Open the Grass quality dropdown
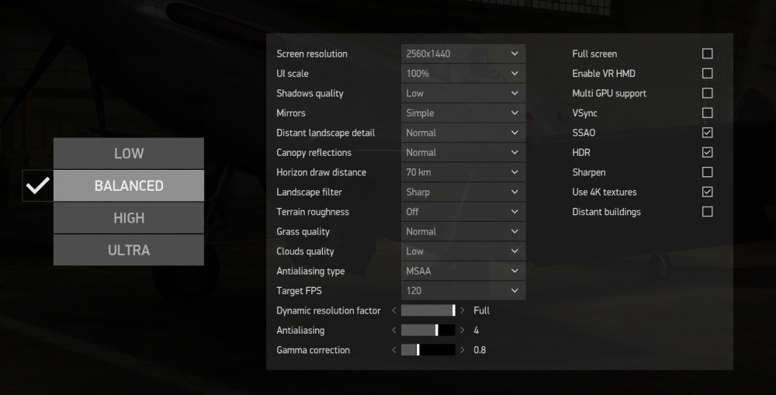The image size is (776, 395). click(463, 232)
